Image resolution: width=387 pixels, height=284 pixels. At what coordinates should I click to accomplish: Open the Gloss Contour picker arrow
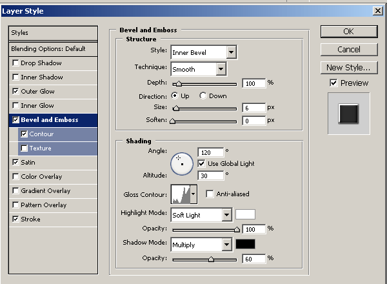(193, 194)
